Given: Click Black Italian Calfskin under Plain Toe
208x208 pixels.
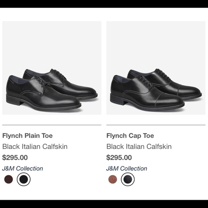Looking at the screenshot, I should [35, 147].
